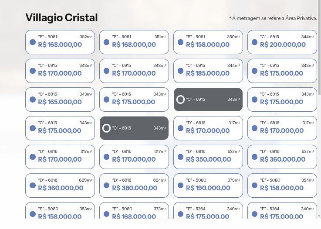321x229 pixels.
Task: Click the 353m² lot E card label
Action: click(x=48, y=209)
